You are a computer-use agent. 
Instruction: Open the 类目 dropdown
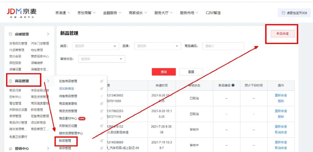coord(96,46)
